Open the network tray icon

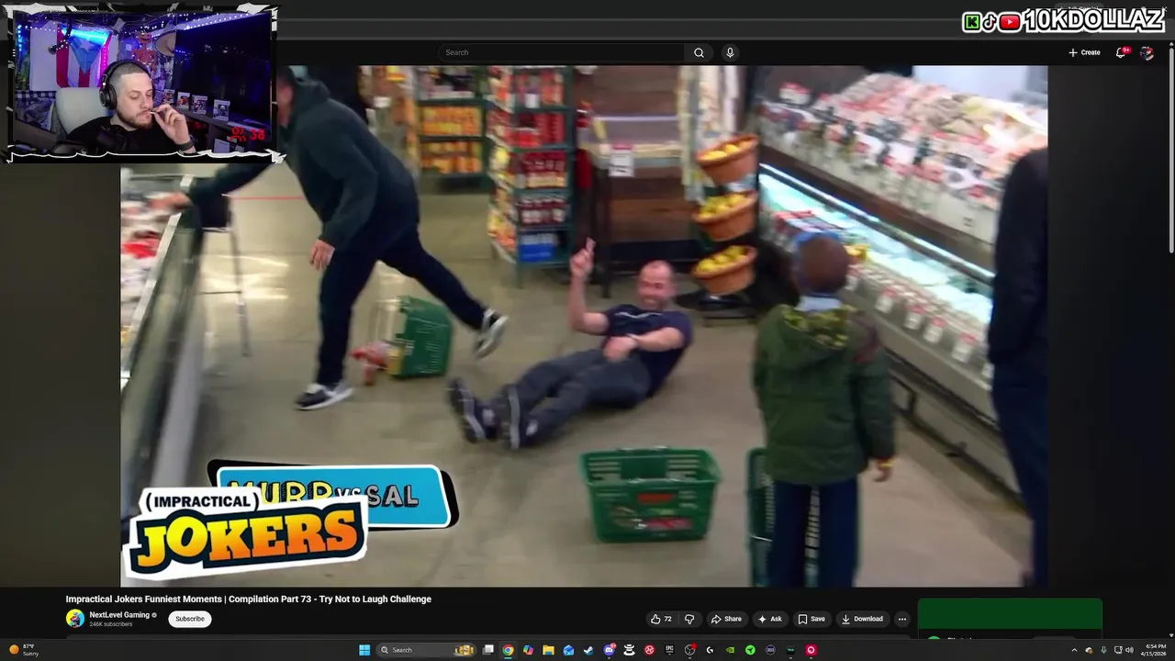(x=1118, y=650)
